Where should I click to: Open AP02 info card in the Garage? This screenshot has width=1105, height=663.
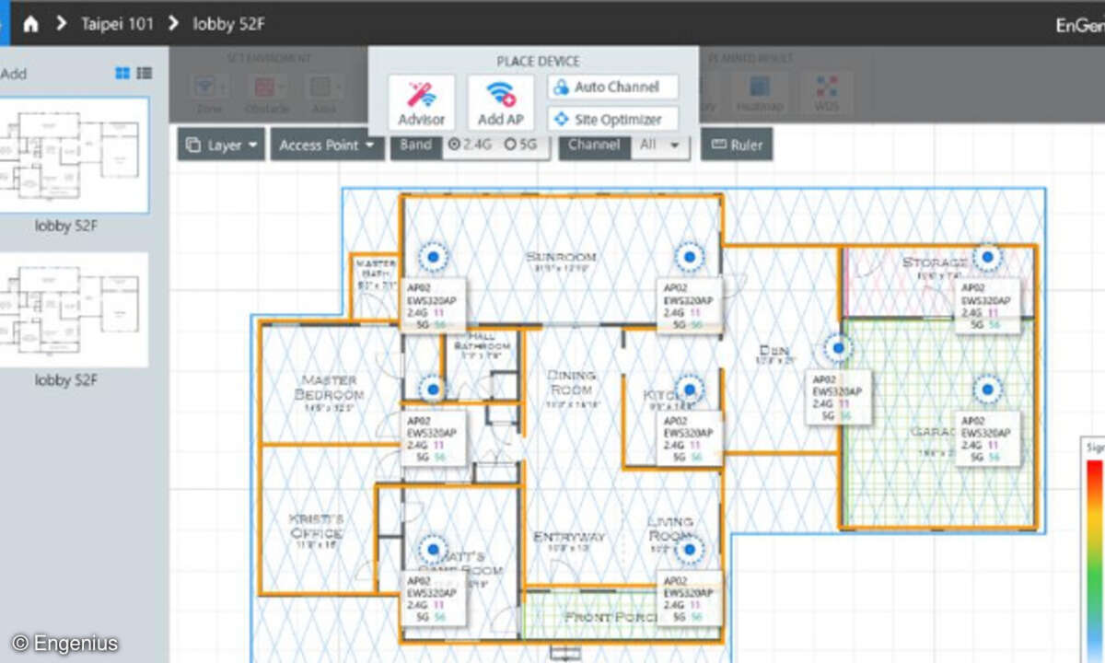pos(987,438)
